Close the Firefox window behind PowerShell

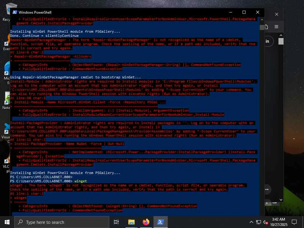click(277, 14)
